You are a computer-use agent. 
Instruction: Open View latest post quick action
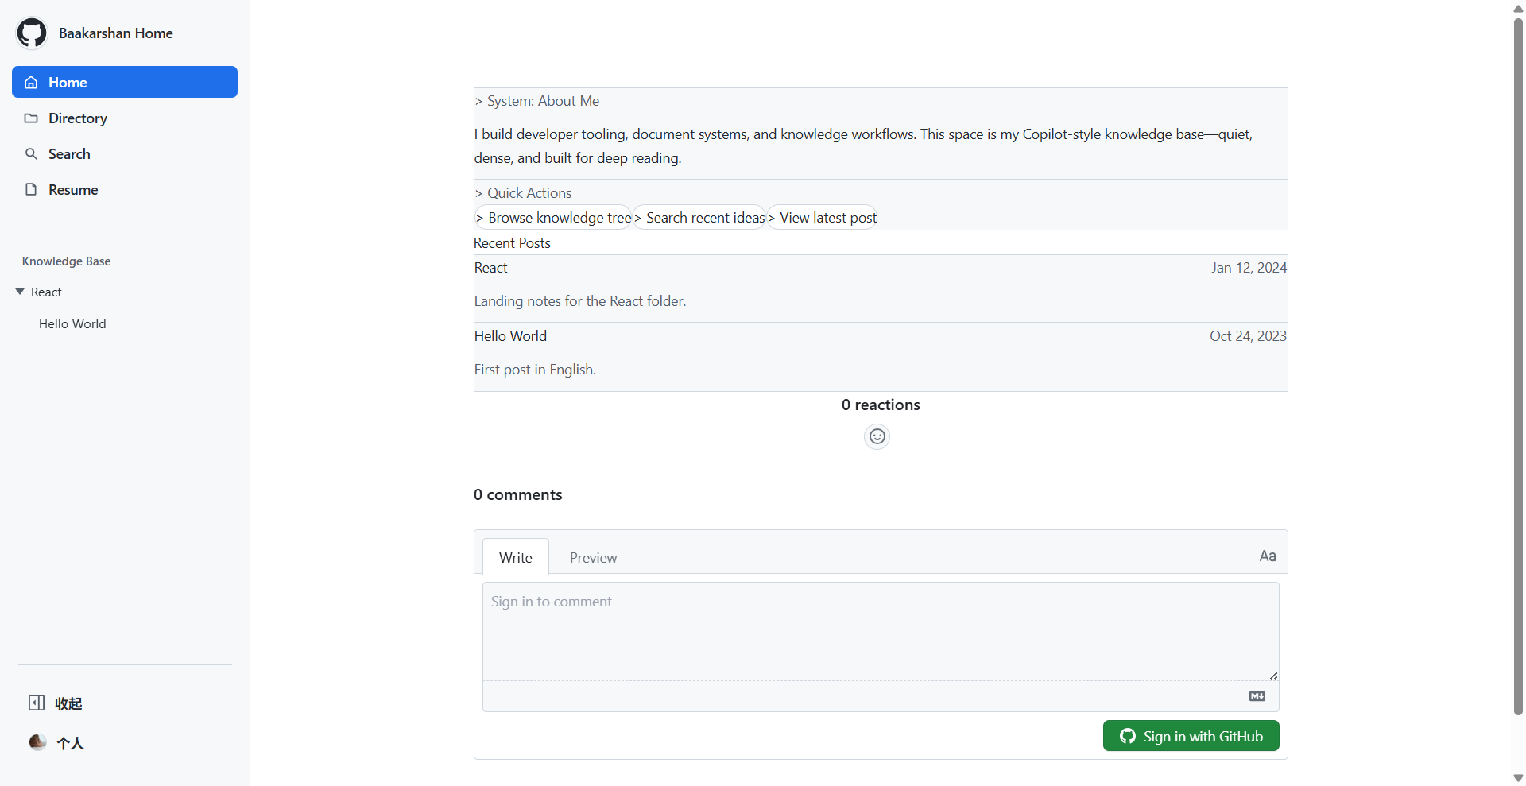click(x=823, y=218)
